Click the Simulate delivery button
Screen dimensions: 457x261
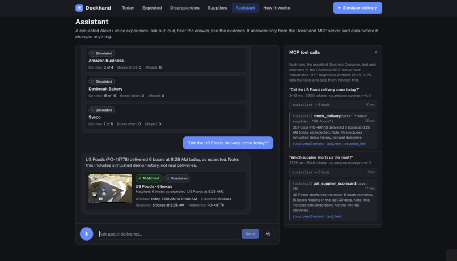point(358,8)
